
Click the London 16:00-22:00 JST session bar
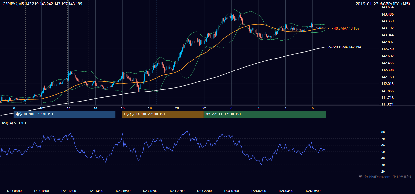coord(163,114)
